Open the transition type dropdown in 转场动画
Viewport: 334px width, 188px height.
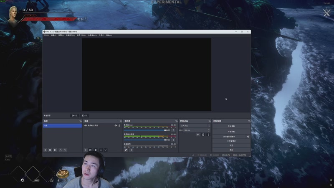click(x=195, y=126)
